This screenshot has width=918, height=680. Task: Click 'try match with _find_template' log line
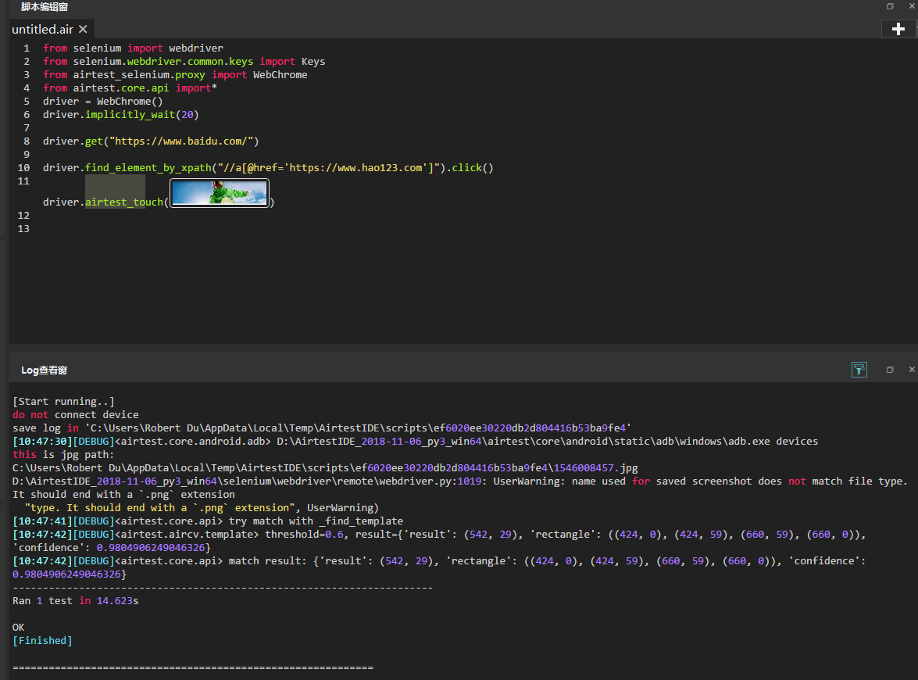(x=208, y=521)
